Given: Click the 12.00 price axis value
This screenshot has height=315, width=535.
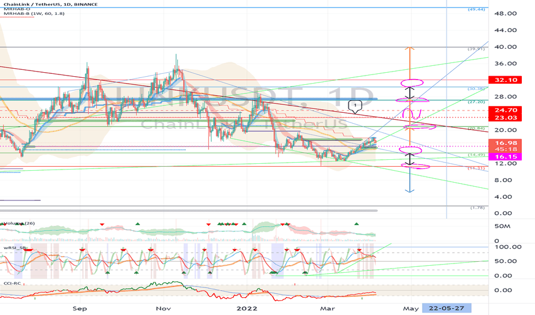Looking at the screenshot, I should coord(505,163).
